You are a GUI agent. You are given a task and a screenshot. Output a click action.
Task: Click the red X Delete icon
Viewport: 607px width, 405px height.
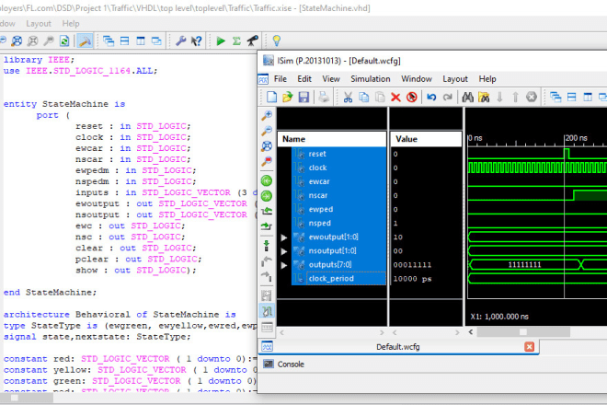coord(395,97)
